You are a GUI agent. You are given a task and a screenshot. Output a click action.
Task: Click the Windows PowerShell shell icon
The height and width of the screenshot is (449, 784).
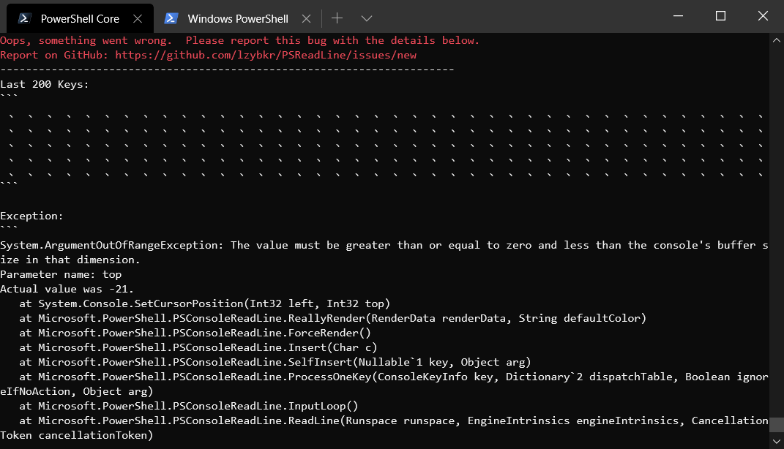pos(171,17)
